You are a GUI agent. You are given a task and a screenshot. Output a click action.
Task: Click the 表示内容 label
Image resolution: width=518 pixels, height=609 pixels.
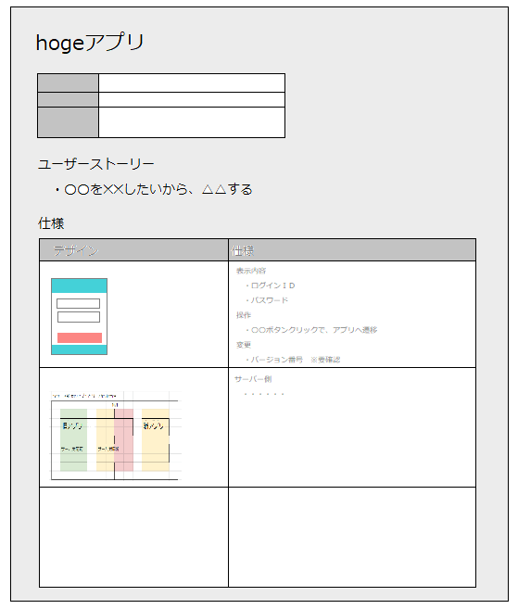251,271
